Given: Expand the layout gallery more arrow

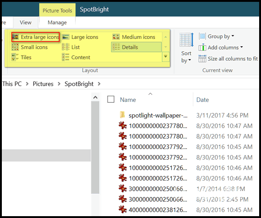Looking at the screenshot, I should click(166, 56).
